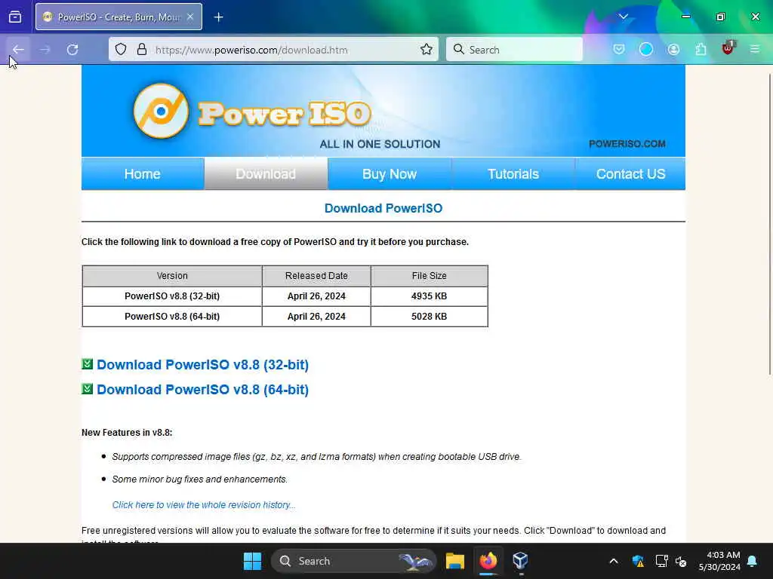773x579 pixels.
Task: Click Download PowerISO v8.8 (64-bit) link
Action: [202, 390]
